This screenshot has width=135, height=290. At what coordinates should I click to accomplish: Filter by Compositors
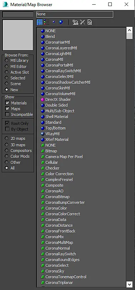[x=7, y=151]
